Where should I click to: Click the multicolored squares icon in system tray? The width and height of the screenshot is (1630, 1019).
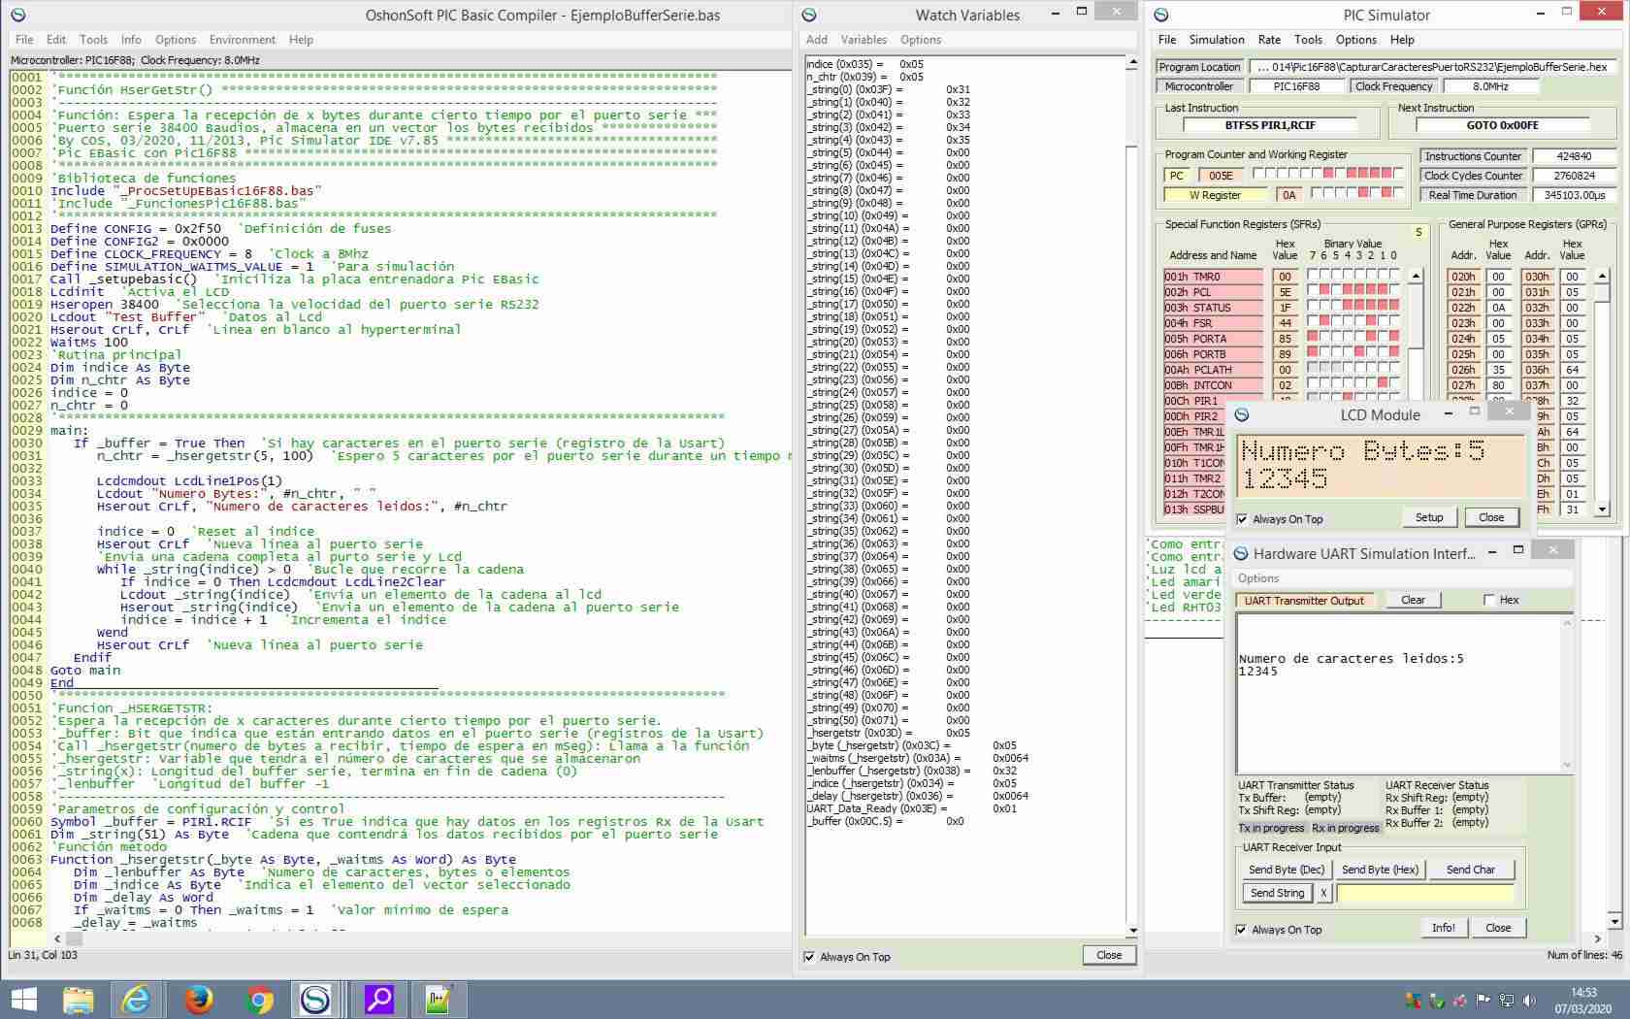pos(1413,1000)
